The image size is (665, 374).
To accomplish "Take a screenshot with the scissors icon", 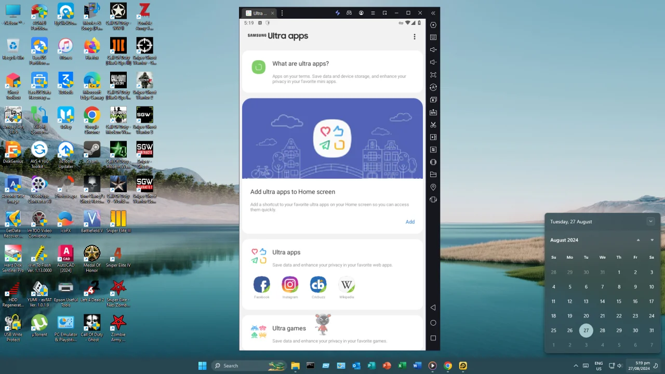I will (x=433, y=125).
